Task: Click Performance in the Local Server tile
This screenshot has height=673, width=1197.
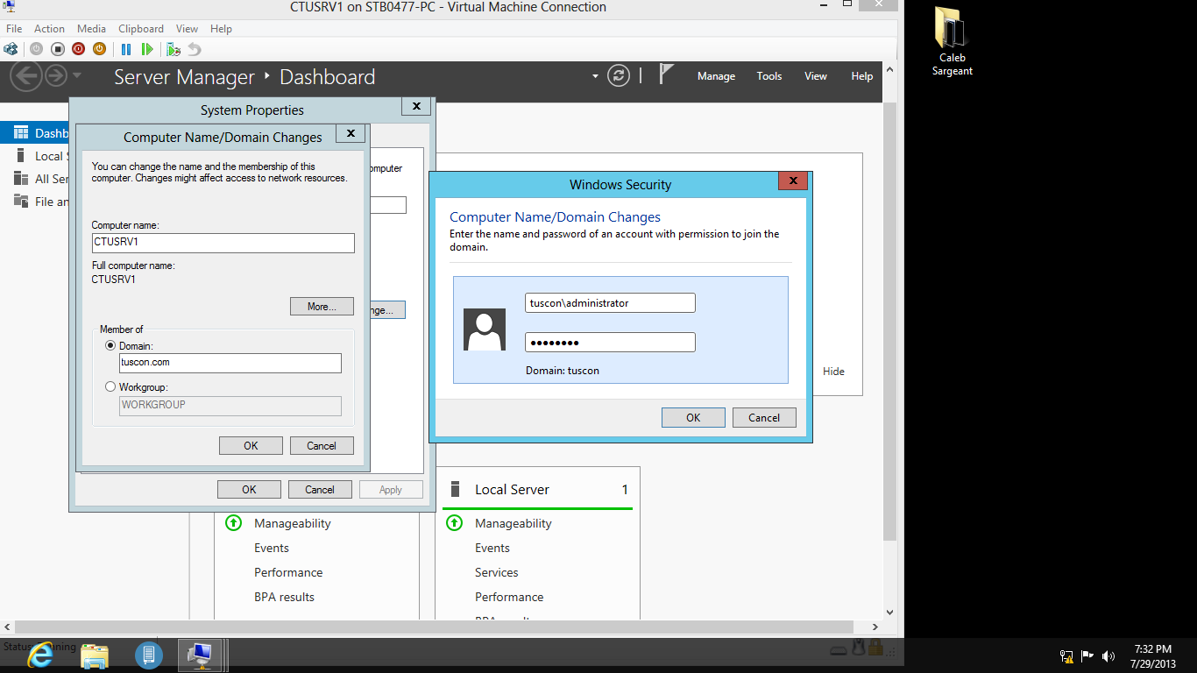Action: tap(509, 597)
